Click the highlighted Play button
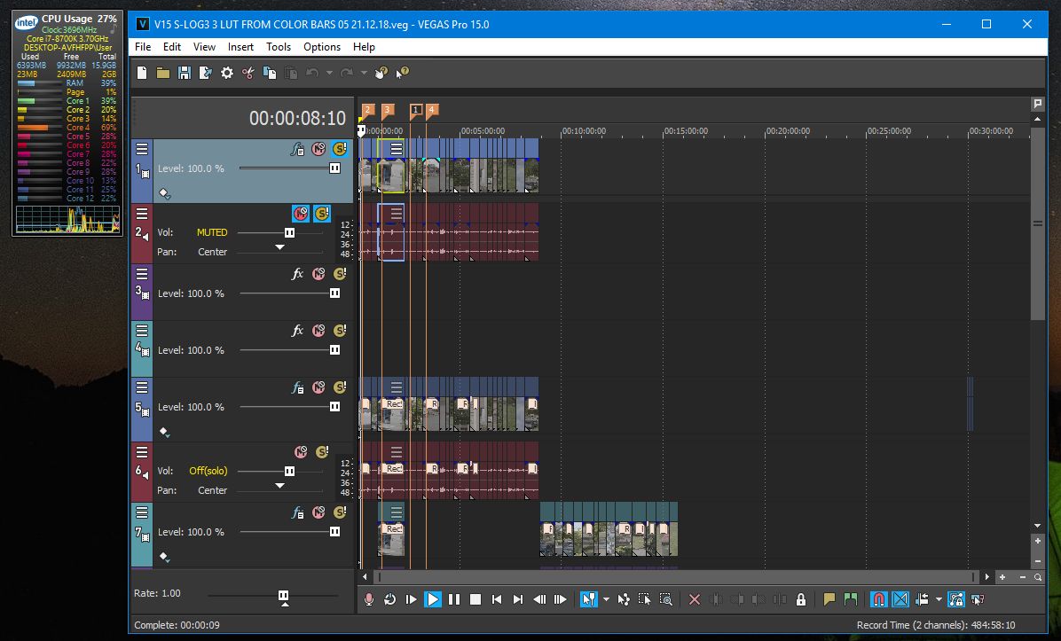Image resolution: width=1061 pixels, height=641 pixels. (432, 599)
